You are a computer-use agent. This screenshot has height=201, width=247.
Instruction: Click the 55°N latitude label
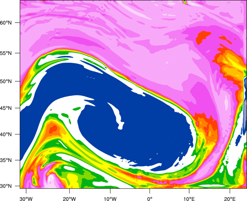pyautogui.click(x=6, y=53)
